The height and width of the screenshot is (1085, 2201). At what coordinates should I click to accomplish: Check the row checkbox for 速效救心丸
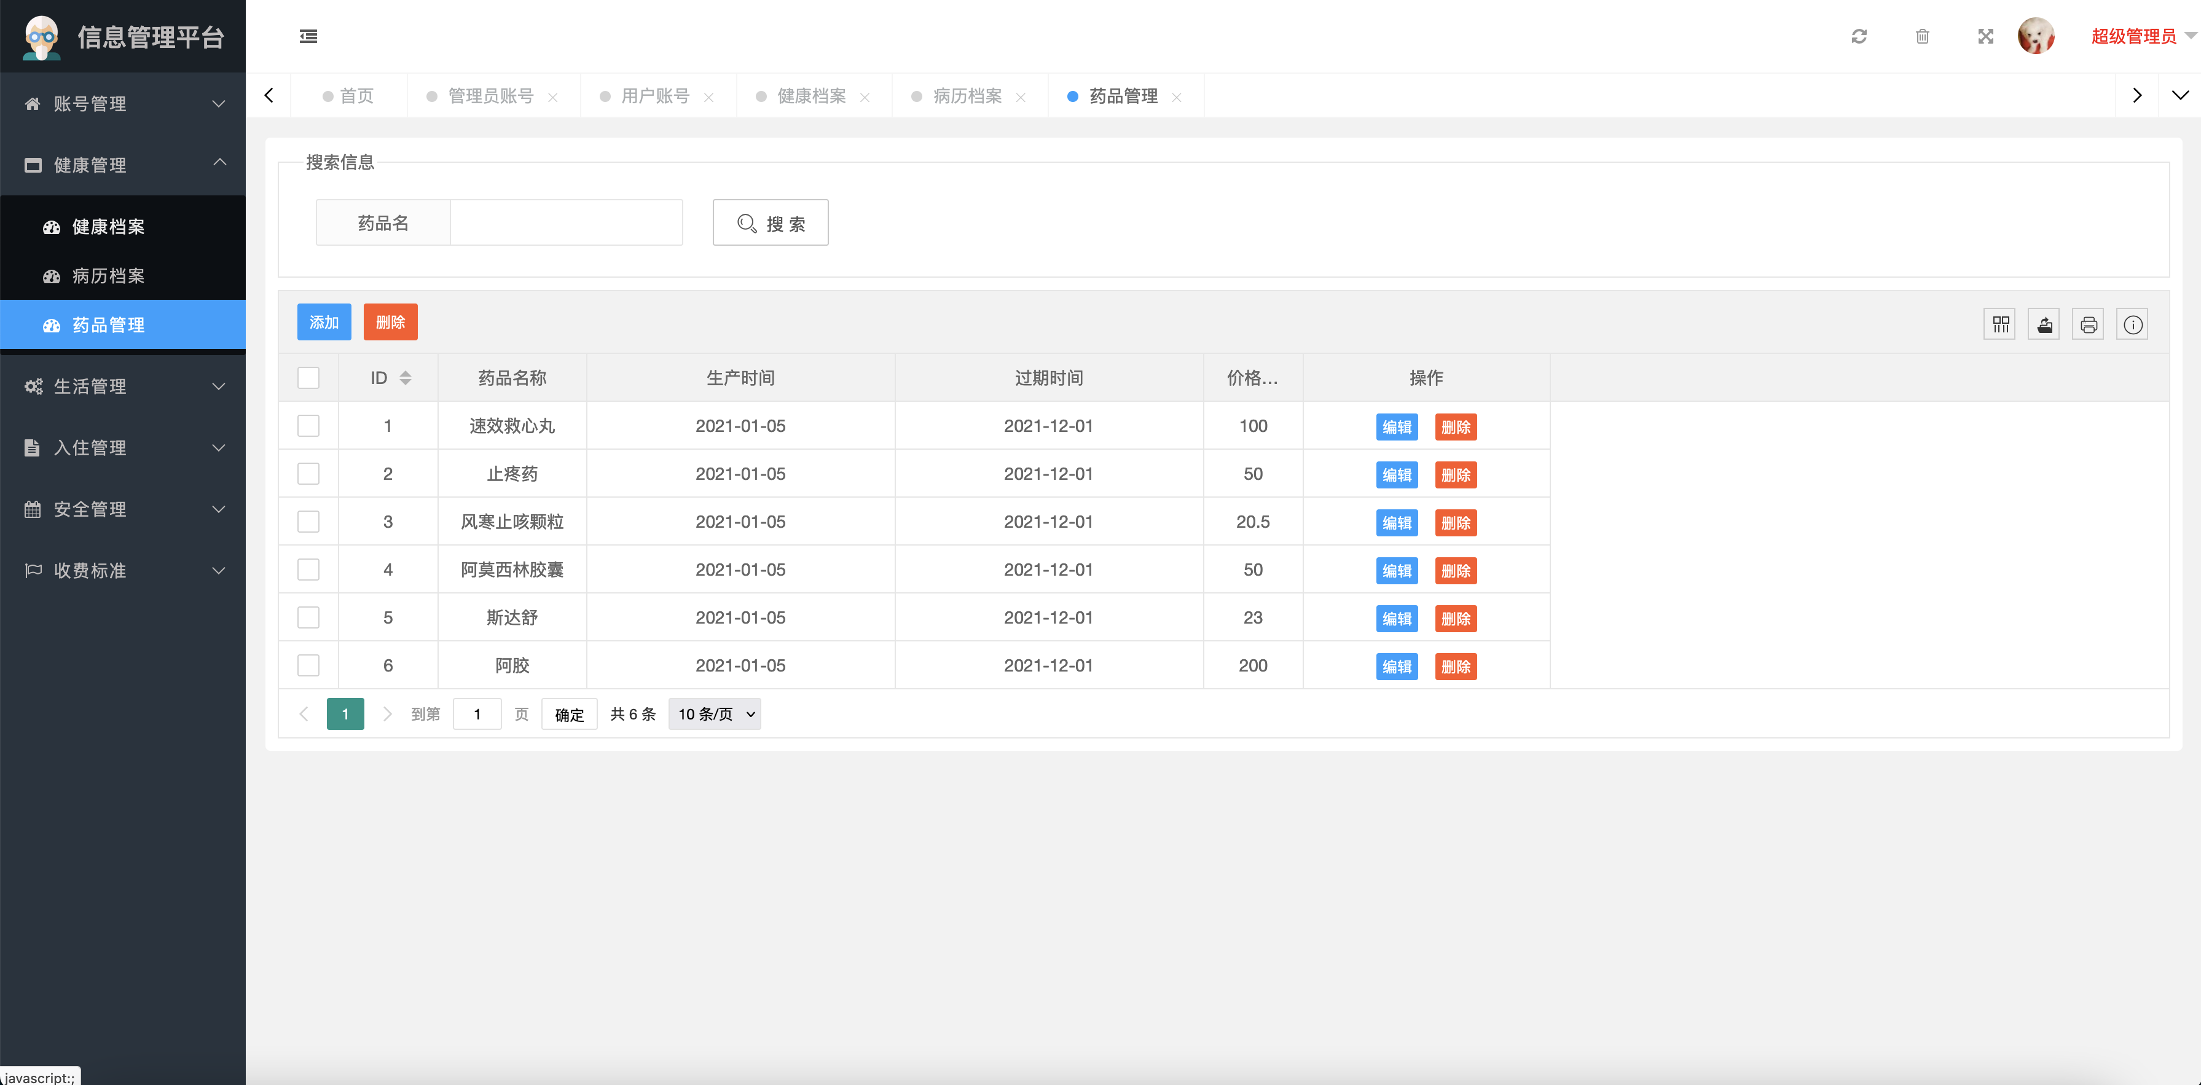(x=308, y=425)
